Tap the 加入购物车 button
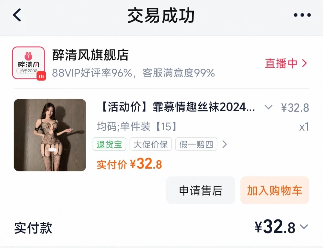Viewport: 323px width, 248px height. tap(275, 190)
